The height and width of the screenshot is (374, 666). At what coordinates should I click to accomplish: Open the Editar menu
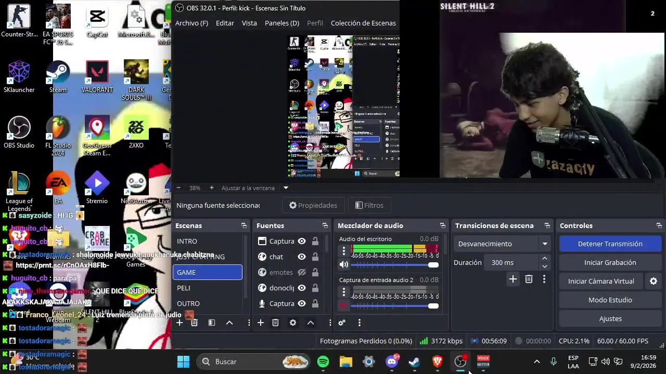[x=225, y=23]
